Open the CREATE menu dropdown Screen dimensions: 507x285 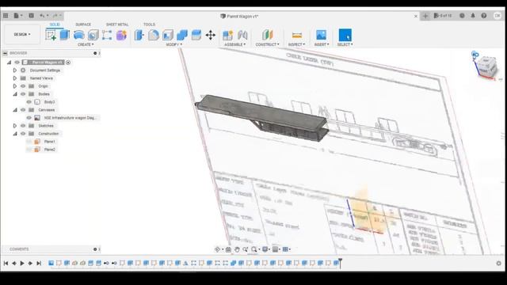(x=86, y=44)
